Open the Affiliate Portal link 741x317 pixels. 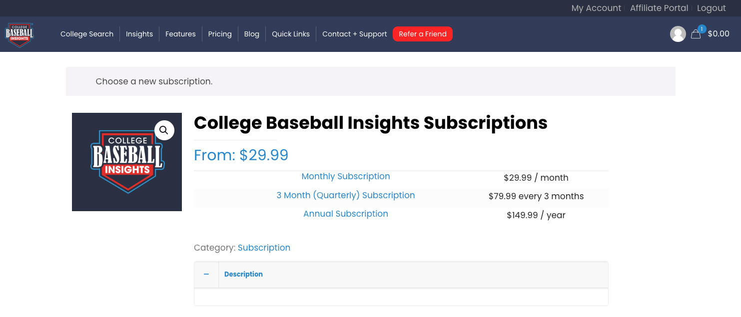[659, 8]
